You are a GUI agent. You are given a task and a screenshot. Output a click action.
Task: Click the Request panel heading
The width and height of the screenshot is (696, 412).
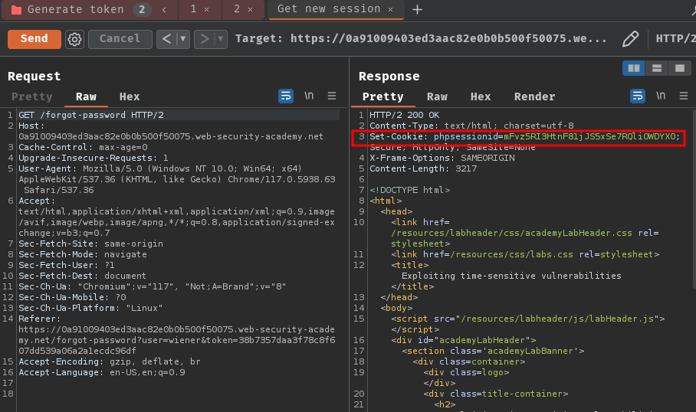click(x=34, y=77)
